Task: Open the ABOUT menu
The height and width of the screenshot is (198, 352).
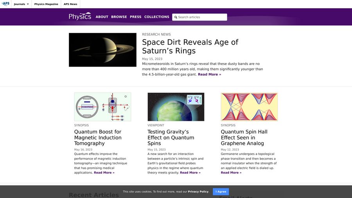Action: tap(102, 17)
